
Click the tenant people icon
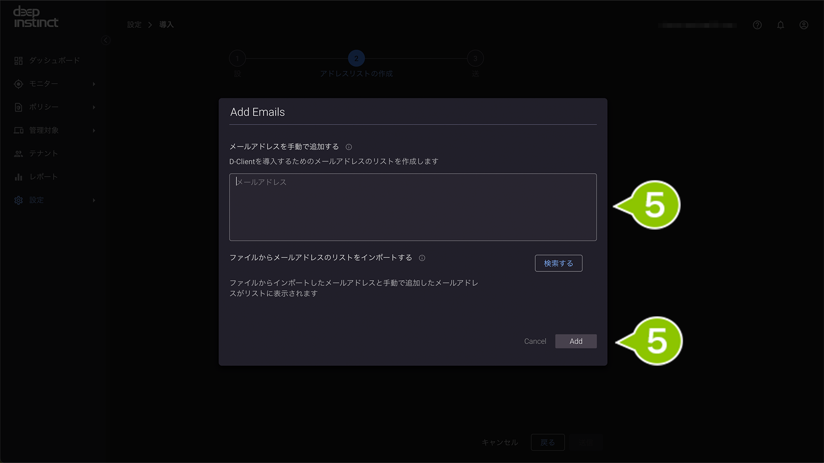19,154
